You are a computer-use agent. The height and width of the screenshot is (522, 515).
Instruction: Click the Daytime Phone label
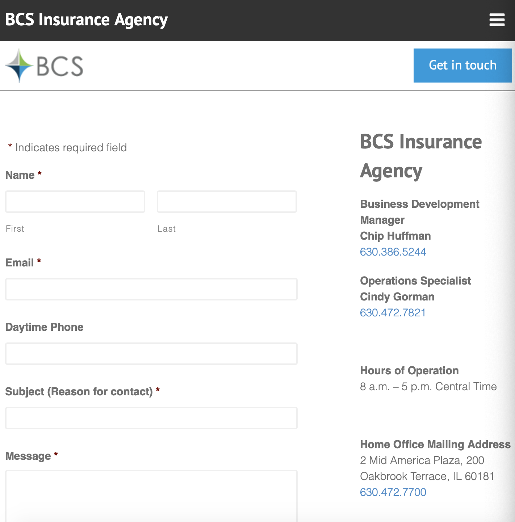point(44,327)
